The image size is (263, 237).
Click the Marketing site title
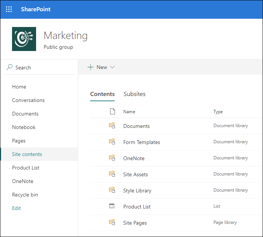click(x=66, y=36)
